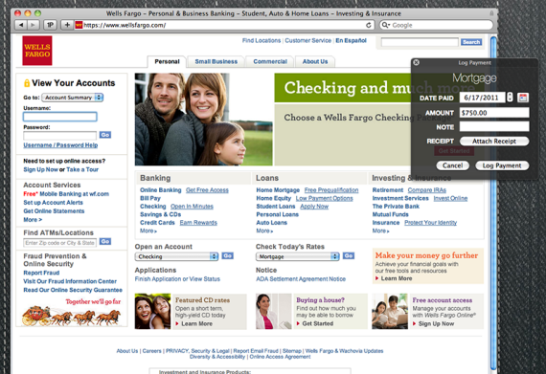Click the Note field in Log Payment
The height and width of the screenshot is (374, 546).
click(494, 126)
